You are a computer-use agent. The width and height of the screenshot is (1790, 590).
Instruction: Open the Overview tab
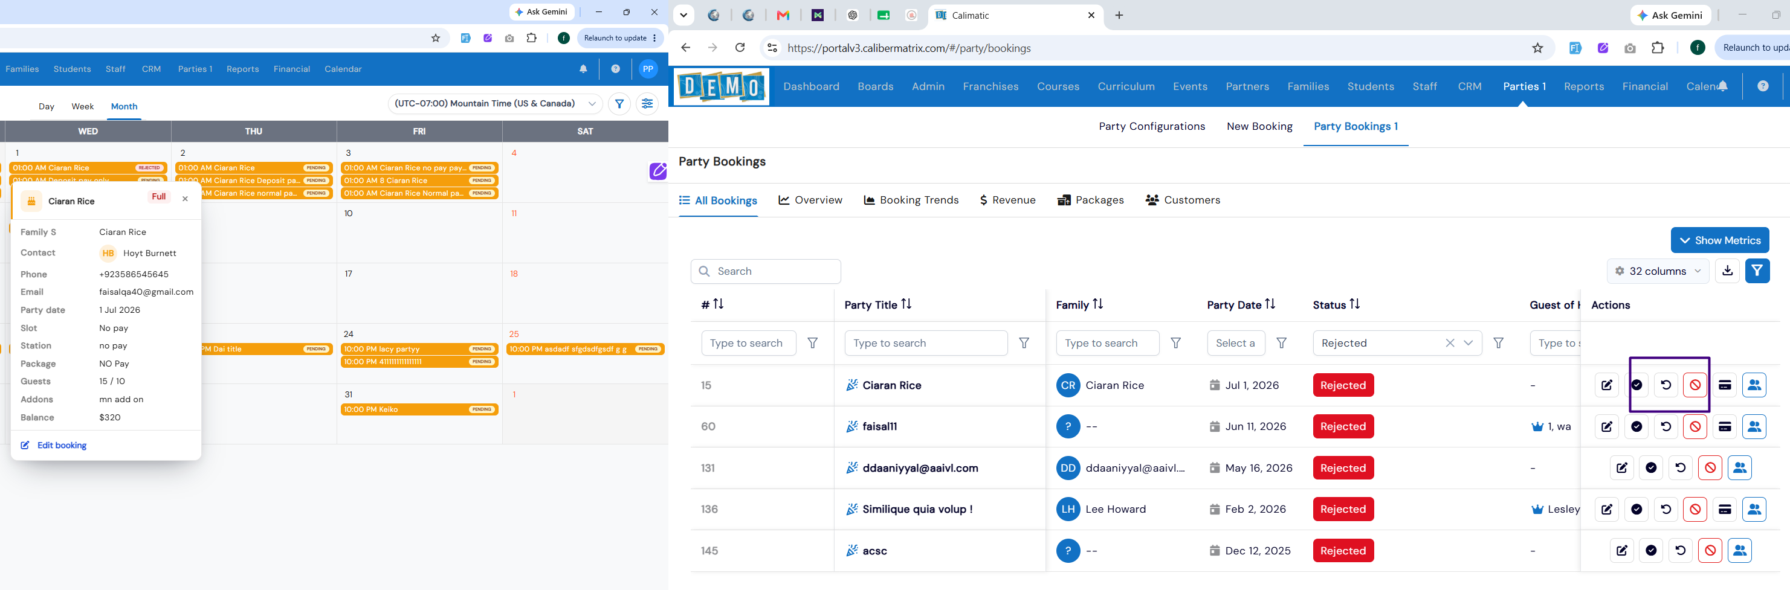coord(810,200)
